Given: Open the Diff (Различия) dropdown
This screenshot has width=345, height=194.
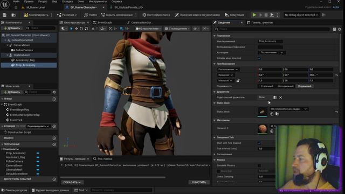Looking at the screenshot, I should [67, 15].
